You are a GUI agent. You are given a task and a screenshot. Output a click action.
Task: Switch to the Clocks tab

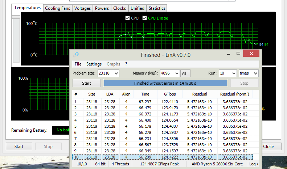click(x=119, y=8)
